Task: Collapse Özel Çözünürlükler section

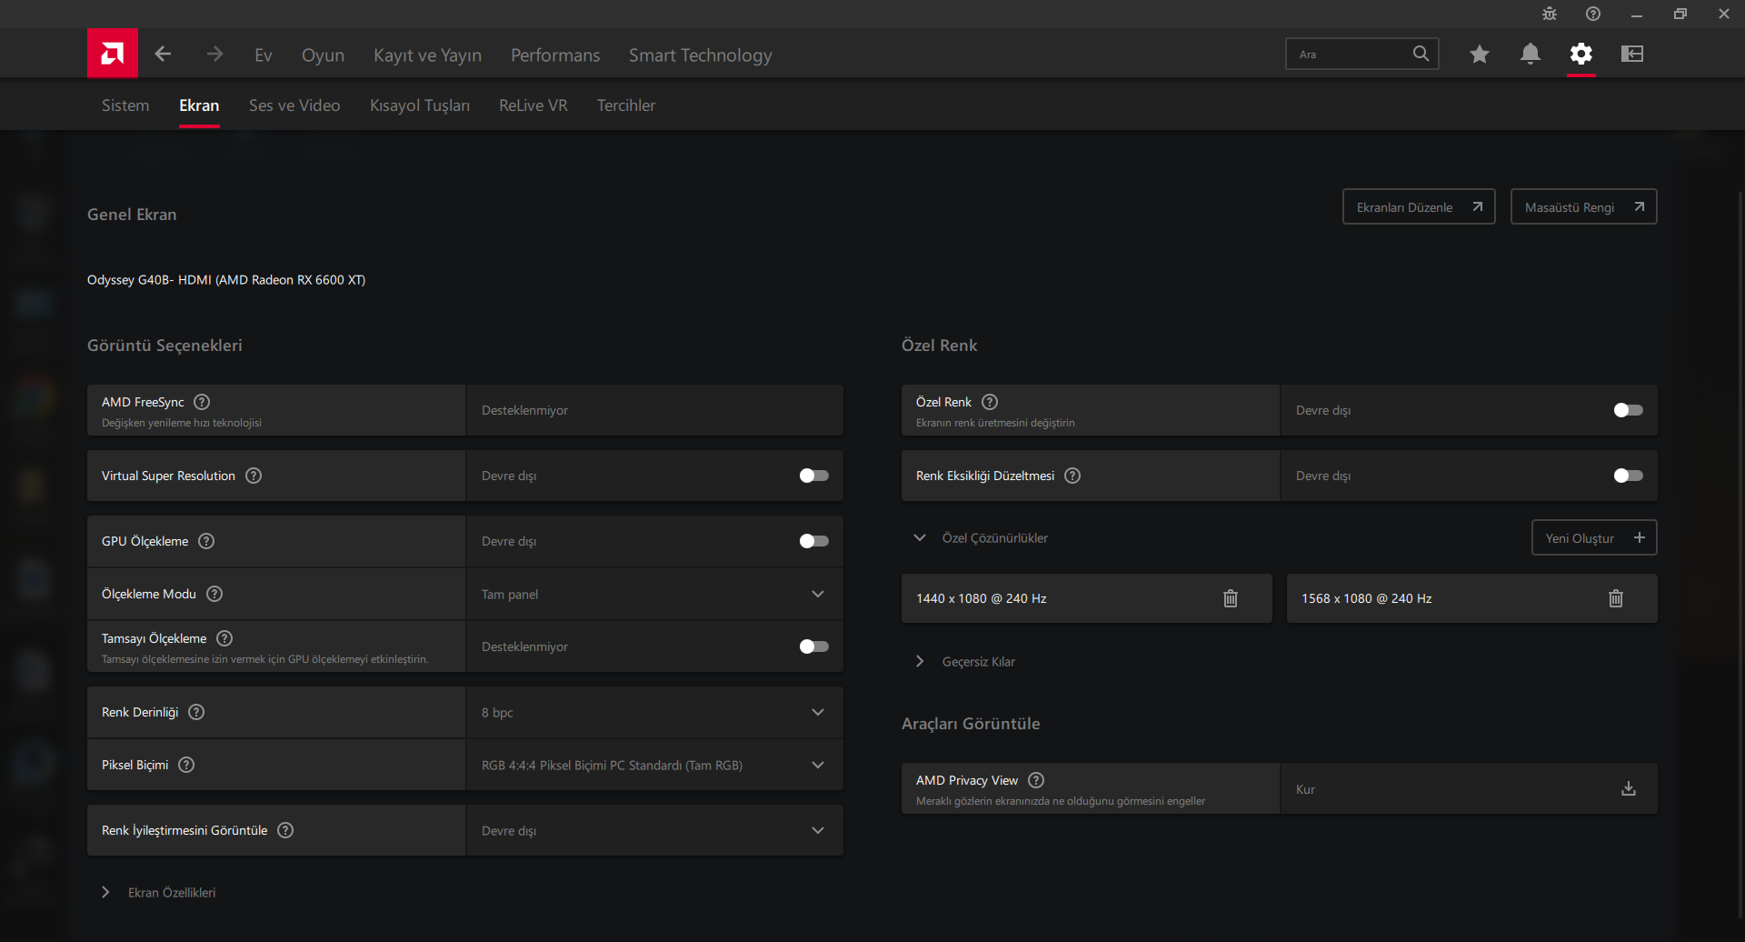Action: coord(920,537)
